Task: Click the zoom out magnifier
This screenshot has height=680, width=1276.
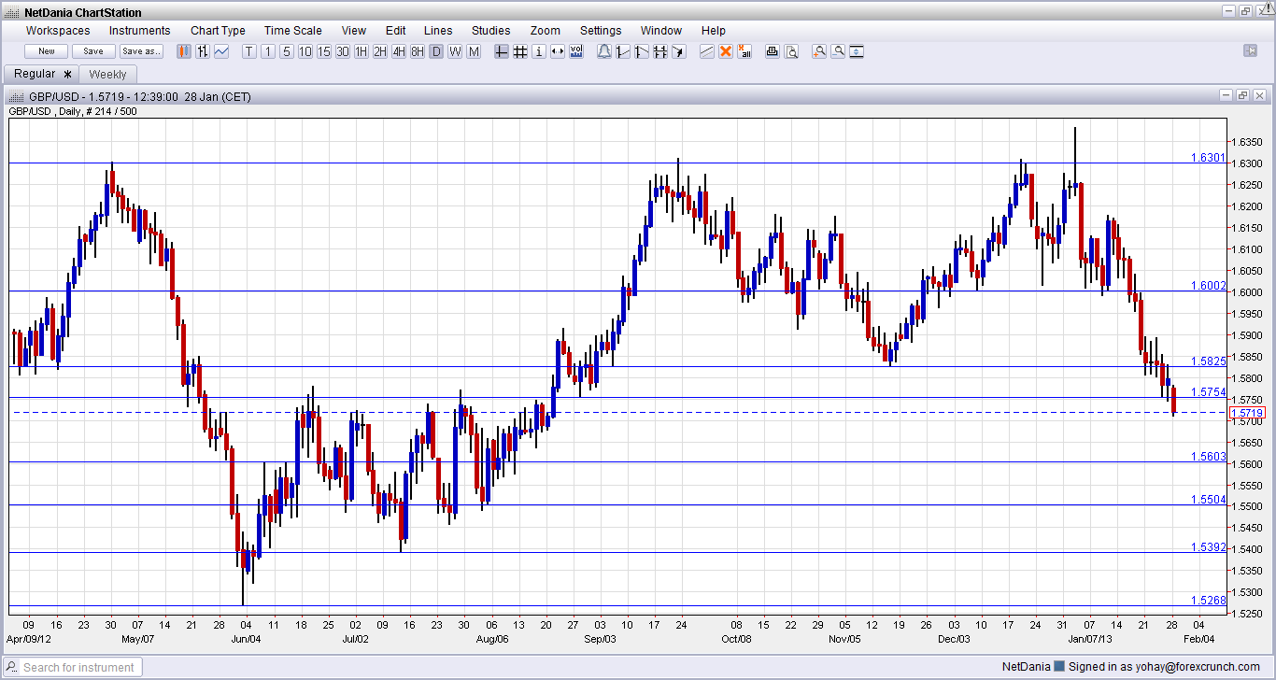Action: [x=838, y=51]
